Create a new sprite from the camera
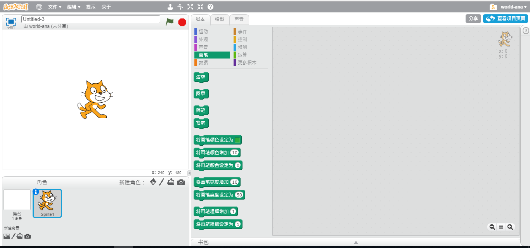This screenshot has height=248, width=530. point(181,182)
